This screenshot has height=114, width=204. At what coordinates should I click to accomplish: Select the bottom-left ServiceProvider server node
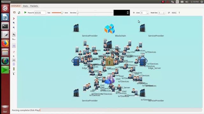[76, 93]
